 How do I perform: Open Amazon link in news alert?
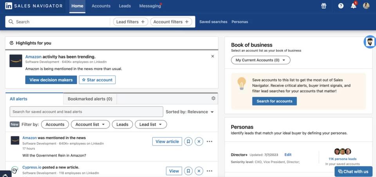(29, 138)
